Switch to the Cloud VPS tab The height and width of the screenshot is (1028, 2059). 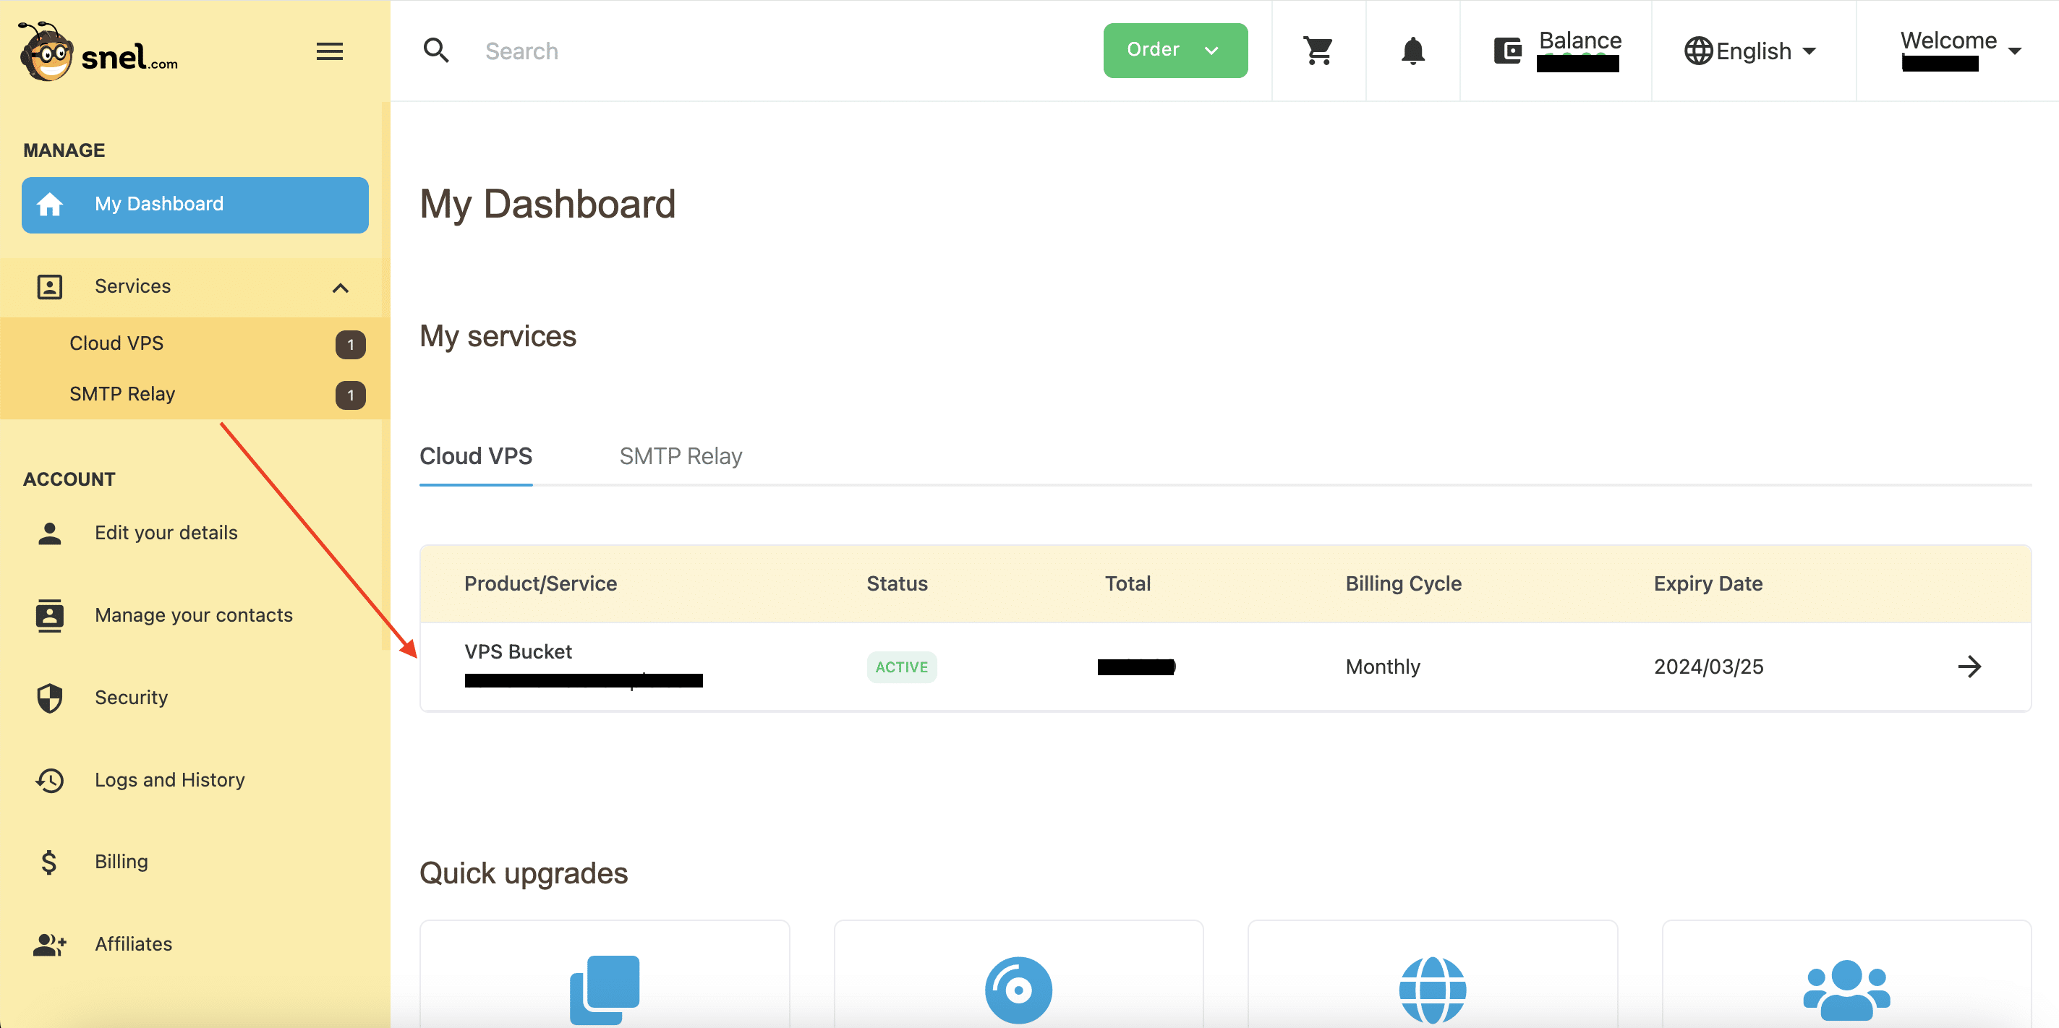point(476,456)
